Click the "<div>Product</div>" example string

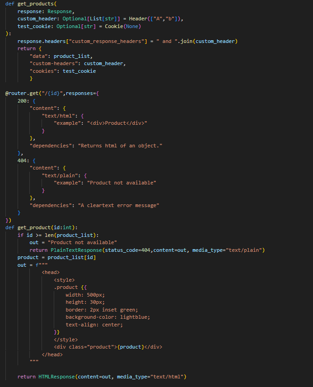(x=117, y=123)
